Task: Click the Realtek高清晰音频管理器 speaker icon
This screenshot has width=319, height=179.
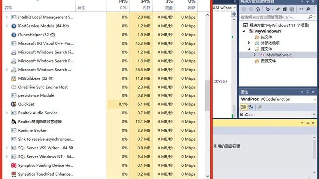Action: pyautogui.click(x=14, y=122)
